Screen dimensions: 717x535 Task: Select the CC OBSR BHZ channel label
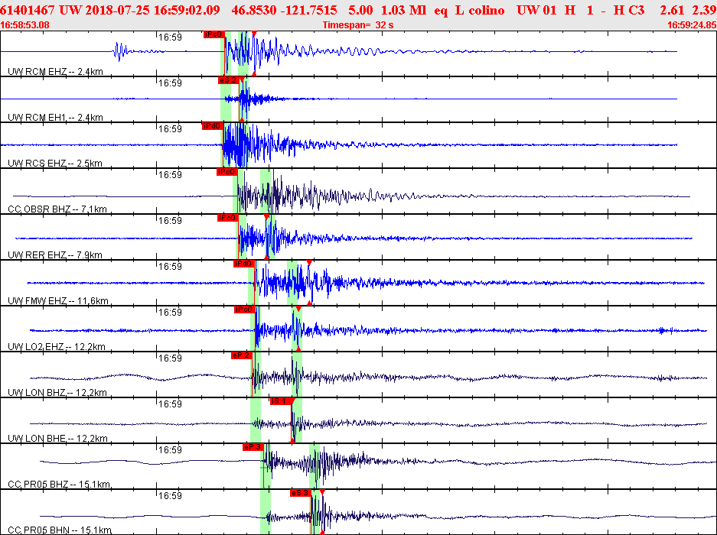57,209
